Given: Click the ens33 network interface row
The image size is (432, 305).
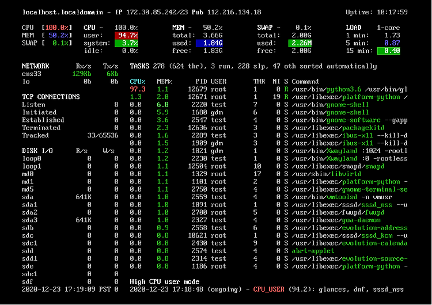Looking at the screenshot, I should 70,74.
